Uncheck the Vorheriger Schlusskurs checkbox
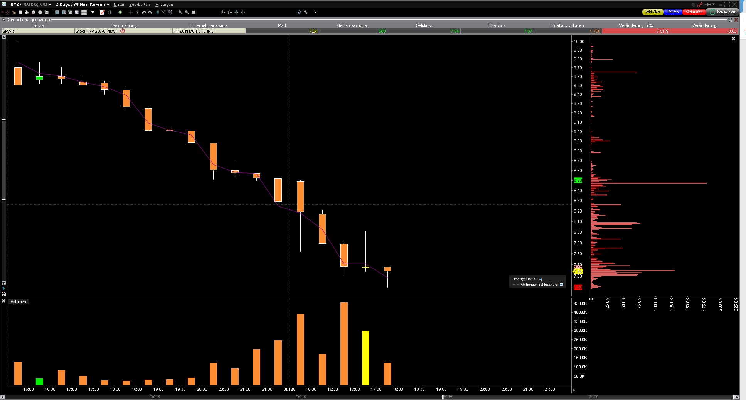 pos(561,285)
